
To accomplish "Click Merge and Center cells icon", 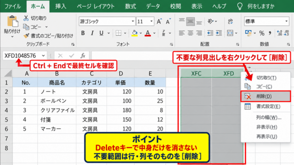I will [x=230, y=33].
